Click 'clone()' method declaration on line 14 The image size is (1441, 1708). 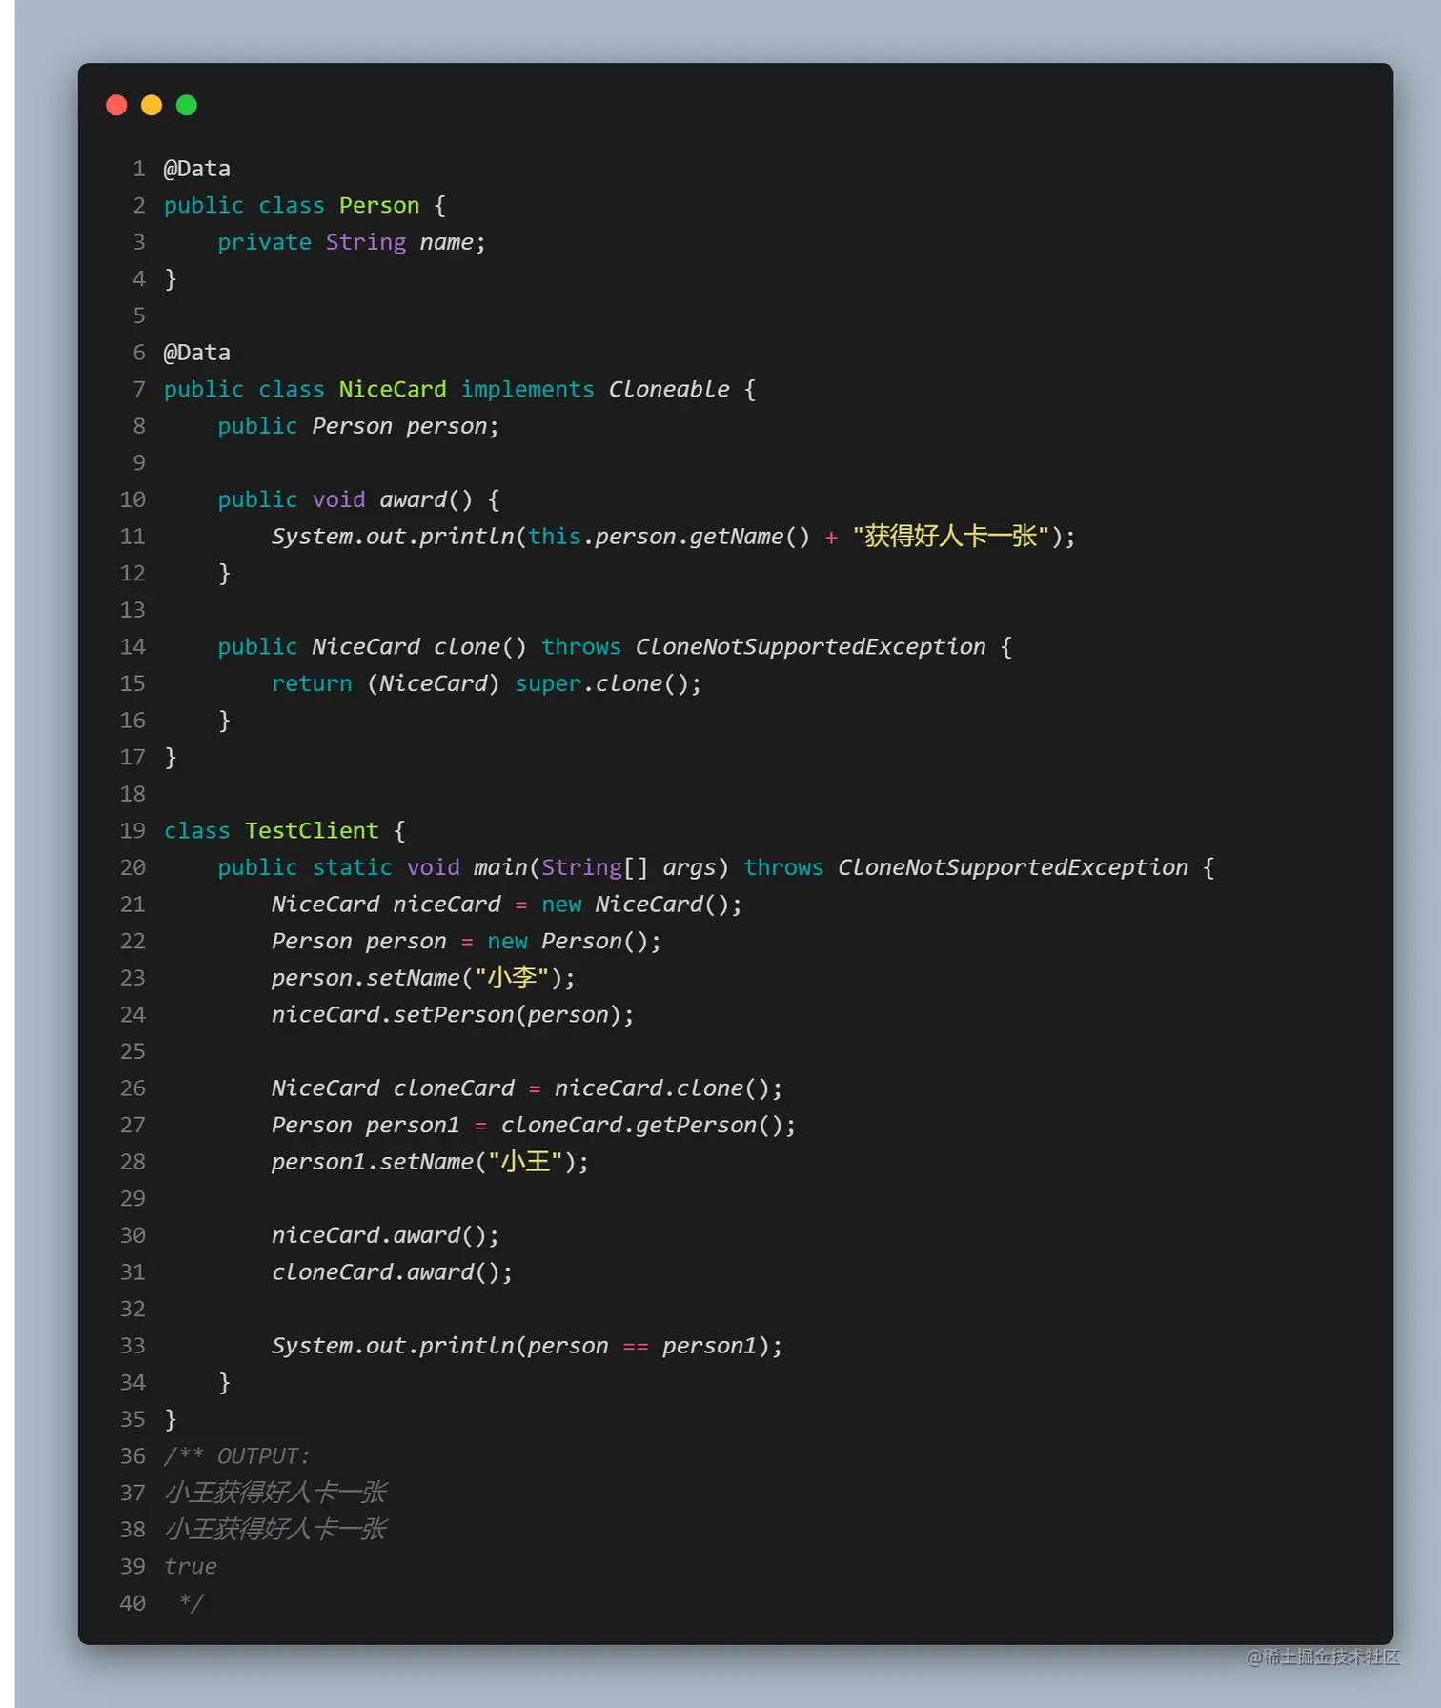(480, 647)
